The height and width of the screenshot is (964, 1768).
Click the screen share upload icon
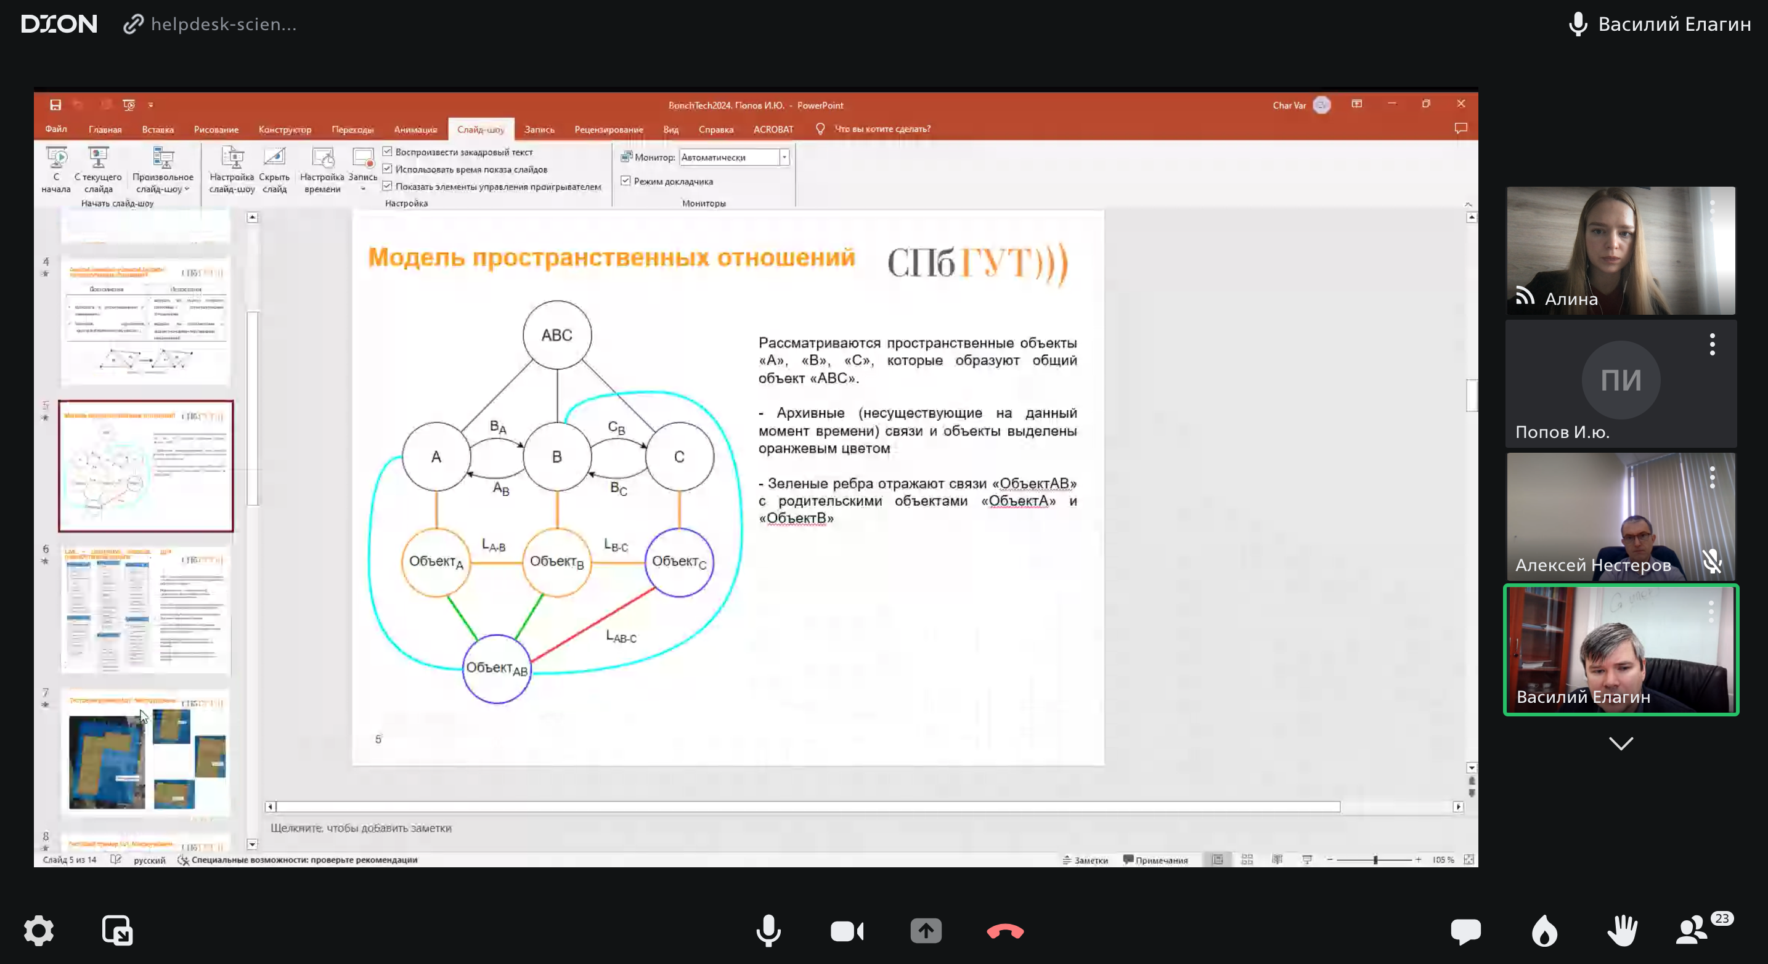click(926, 930)
